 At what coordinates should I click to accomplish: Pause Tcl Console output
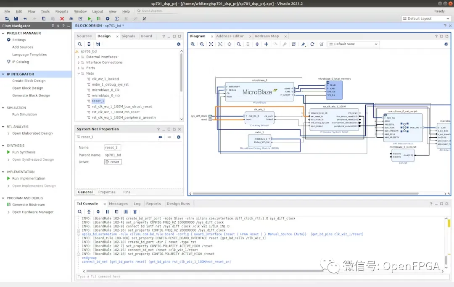[x=107, y=212]
